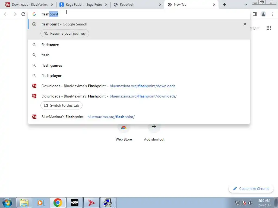Click the Customize Chrome button
The height and width of the screenshot is (208, 278).
[251, 188]
